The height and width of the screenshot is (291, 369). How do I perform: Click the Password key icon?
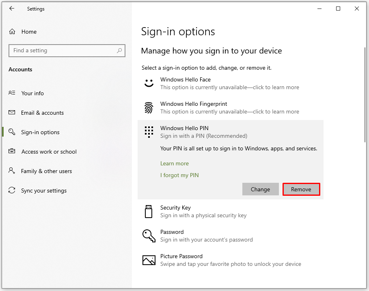149,236
